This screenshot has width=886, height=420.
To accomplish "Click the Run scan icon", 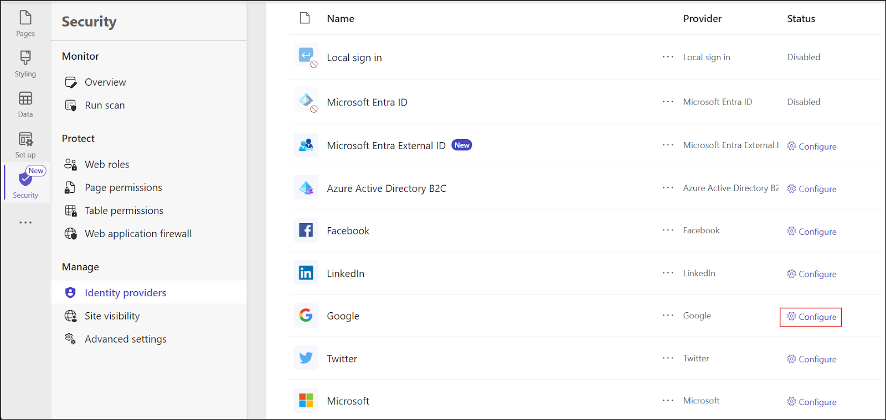I will point(71,106).
